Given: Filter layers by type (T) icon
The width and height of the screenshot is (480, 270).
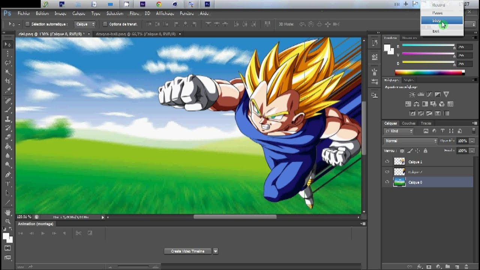Looking at the screenshot, I should (x=442, y=131).
